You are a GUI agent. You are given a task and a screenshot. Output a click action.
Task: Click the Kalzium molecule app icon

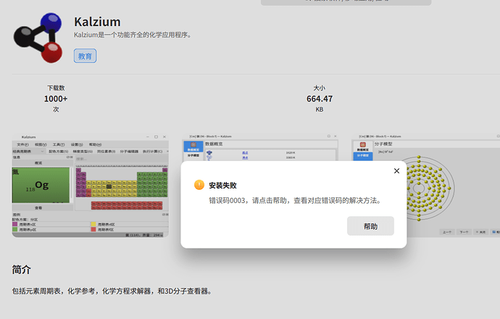point(38,38)
